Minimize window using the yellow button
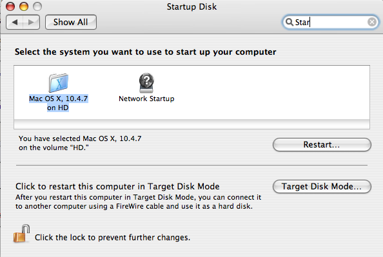383x257 pixels. [24, 6]
